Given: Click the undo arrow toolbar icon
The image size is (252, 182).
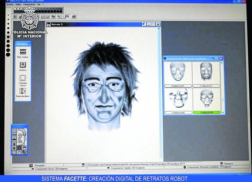Looking at the screenshot, I should 42,17.
